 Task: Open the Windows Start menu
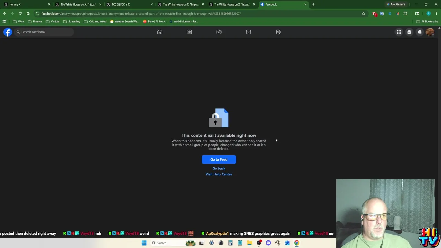point(144,243)
